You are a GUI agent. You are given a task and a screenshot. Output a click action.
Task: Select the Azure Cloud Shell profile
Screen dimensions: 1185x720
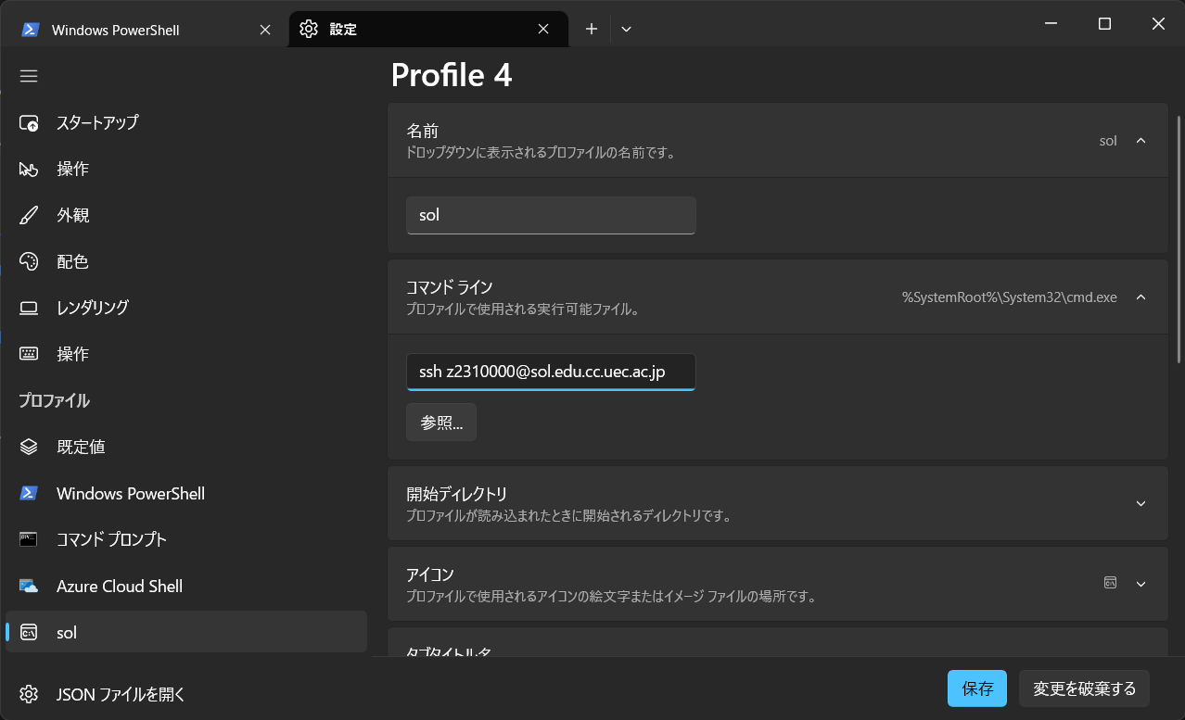[119, 586]
